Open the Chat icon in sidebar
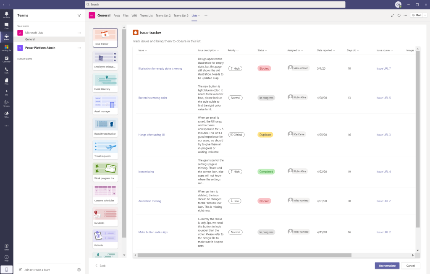The width and height of the screenshot is (430, 274). coord(6,25)
